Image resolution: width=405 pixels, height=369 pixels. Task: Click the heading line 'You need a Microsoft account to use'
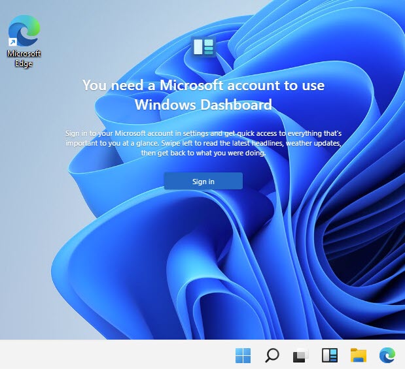pyautogui.click(x=203, y=86)
